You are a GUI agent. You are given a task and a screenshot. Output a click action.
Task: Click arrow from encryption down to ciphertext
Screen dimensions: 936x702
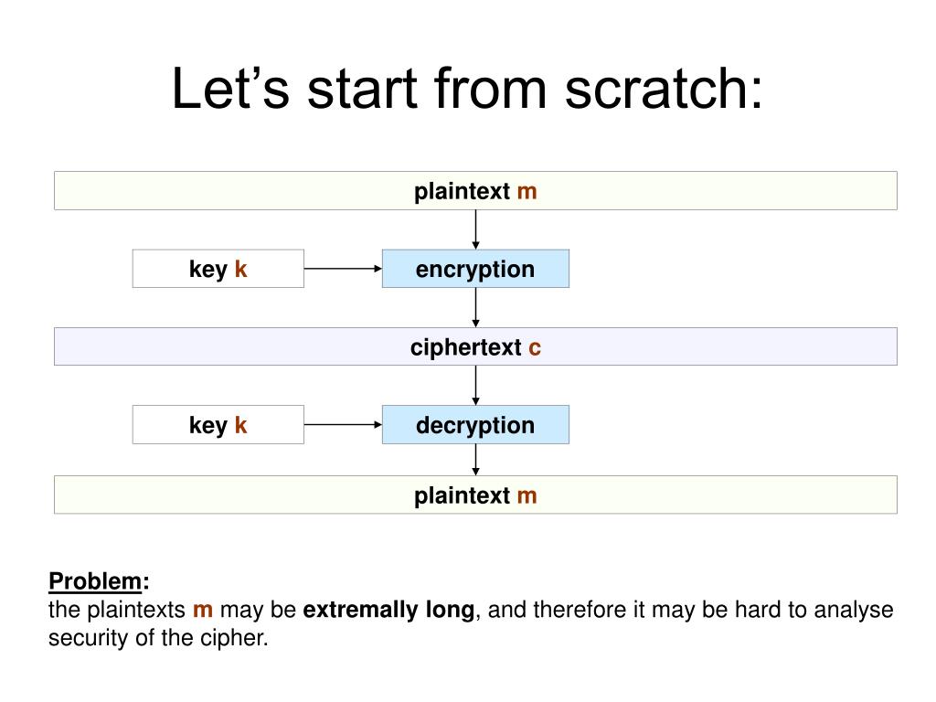coord(475,307)
